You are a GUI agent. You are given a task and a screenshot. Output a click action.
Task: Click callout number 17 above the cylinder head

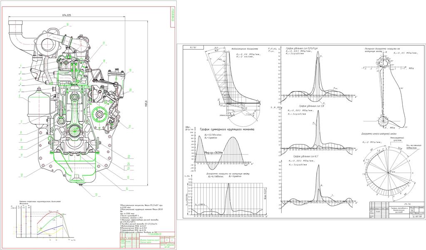(x=104, y=43)
